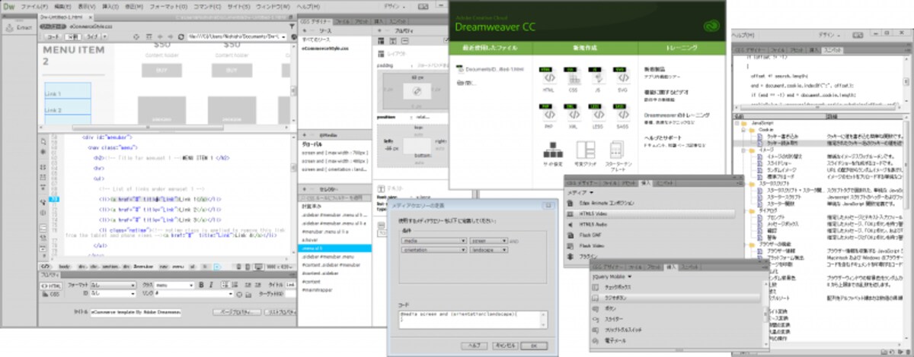Screen dimensions: 914x357
Task: Create new SASS file from welcome screen
Action: pyautogui.click(x=622, y=116)
